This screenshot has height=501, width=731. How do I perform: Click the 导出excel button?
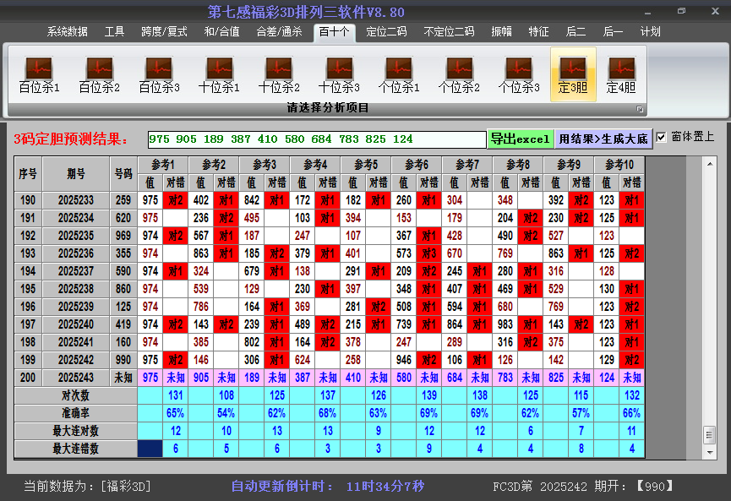pyautogui.click(x=520, y=139)
